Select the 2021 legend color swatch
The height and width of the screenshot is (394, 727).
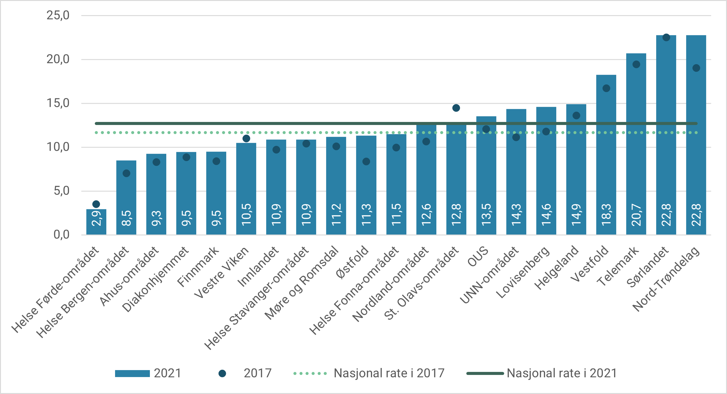(132, 373)
